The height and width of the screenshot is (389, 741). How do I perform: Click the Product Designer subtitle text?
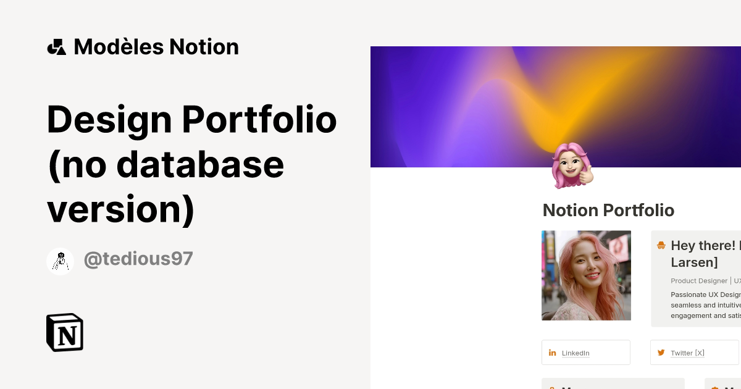(699, 281)
